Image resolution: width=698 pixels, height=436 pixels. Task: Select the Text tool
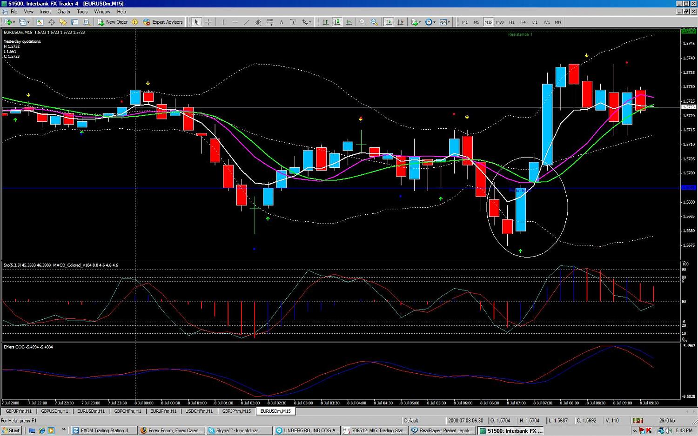(x=282, y=22)
